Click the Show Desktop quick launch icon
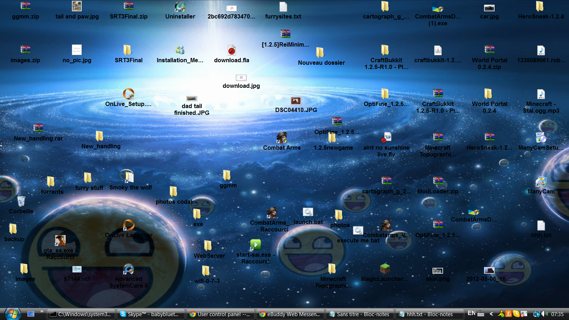569x320 pixels. click(x=31, y=314)
